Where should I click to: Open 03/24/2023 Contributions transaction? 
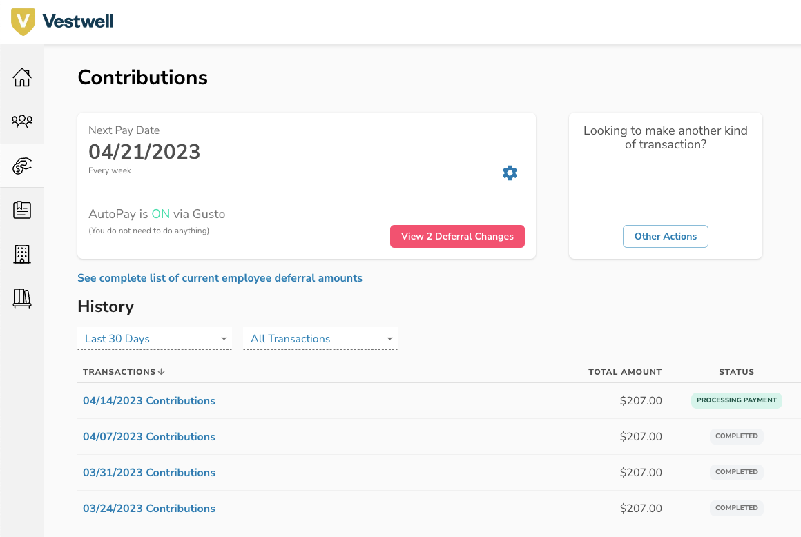coord(149,509)
